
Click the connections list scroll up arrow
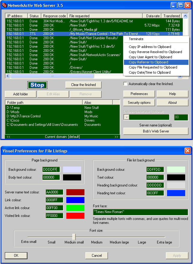pos(185,16)
